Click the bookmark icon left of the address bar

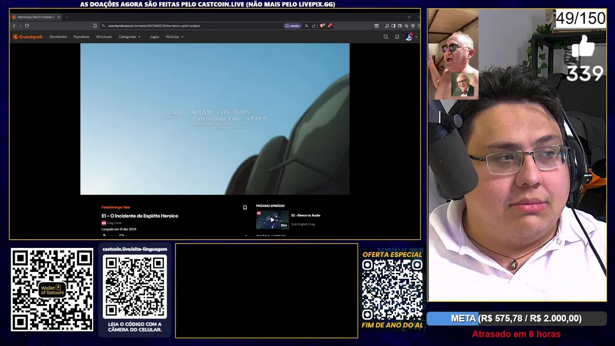coord(95,25)
